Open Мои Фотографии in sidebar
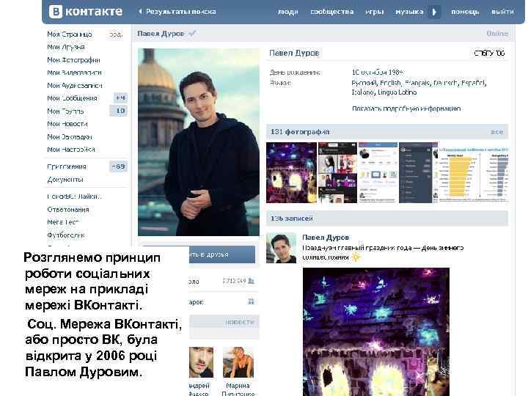Image resolution: width=528 pixels, height=396 pixels. click(73, 60)
